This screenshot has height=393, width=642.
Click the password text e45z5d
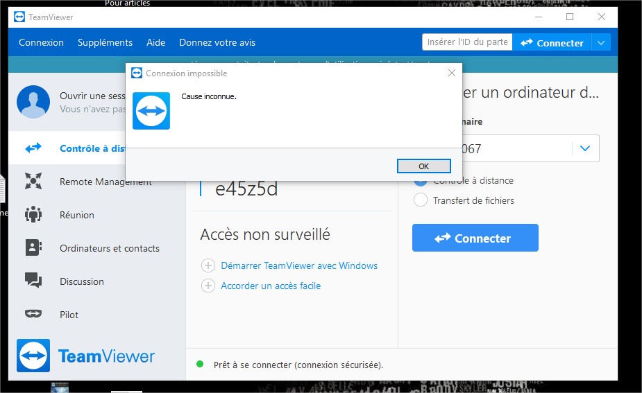click(246, 189)
